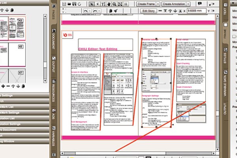This screenshot has width=237, height=158.
Task: Expand the Debug Window section
Action: 24,141
